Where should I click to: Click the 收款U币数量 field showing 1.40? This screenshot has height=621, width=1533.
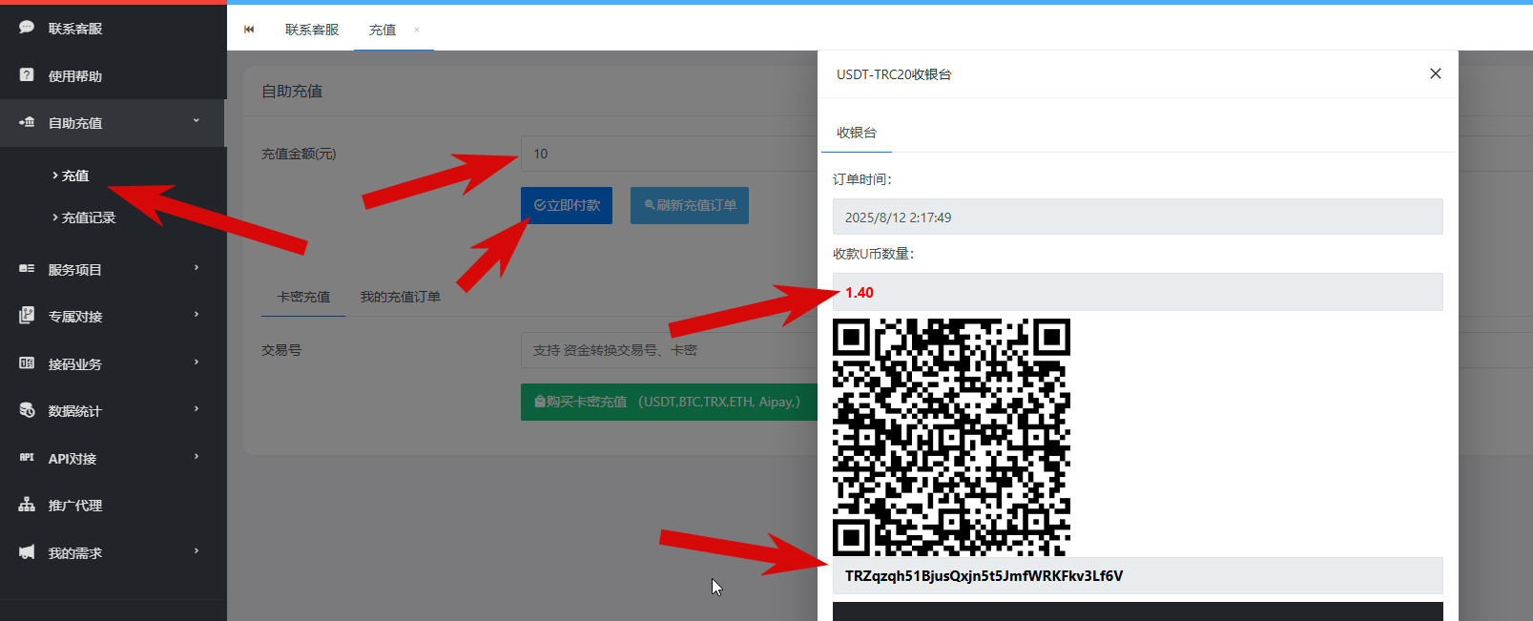tap(1137, 292)
